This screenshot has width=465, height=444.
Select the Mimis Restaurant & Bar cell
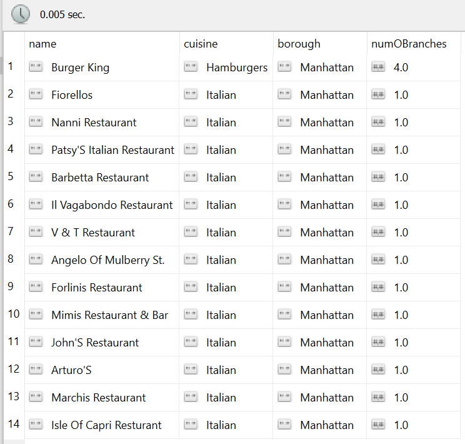point(109,315)
